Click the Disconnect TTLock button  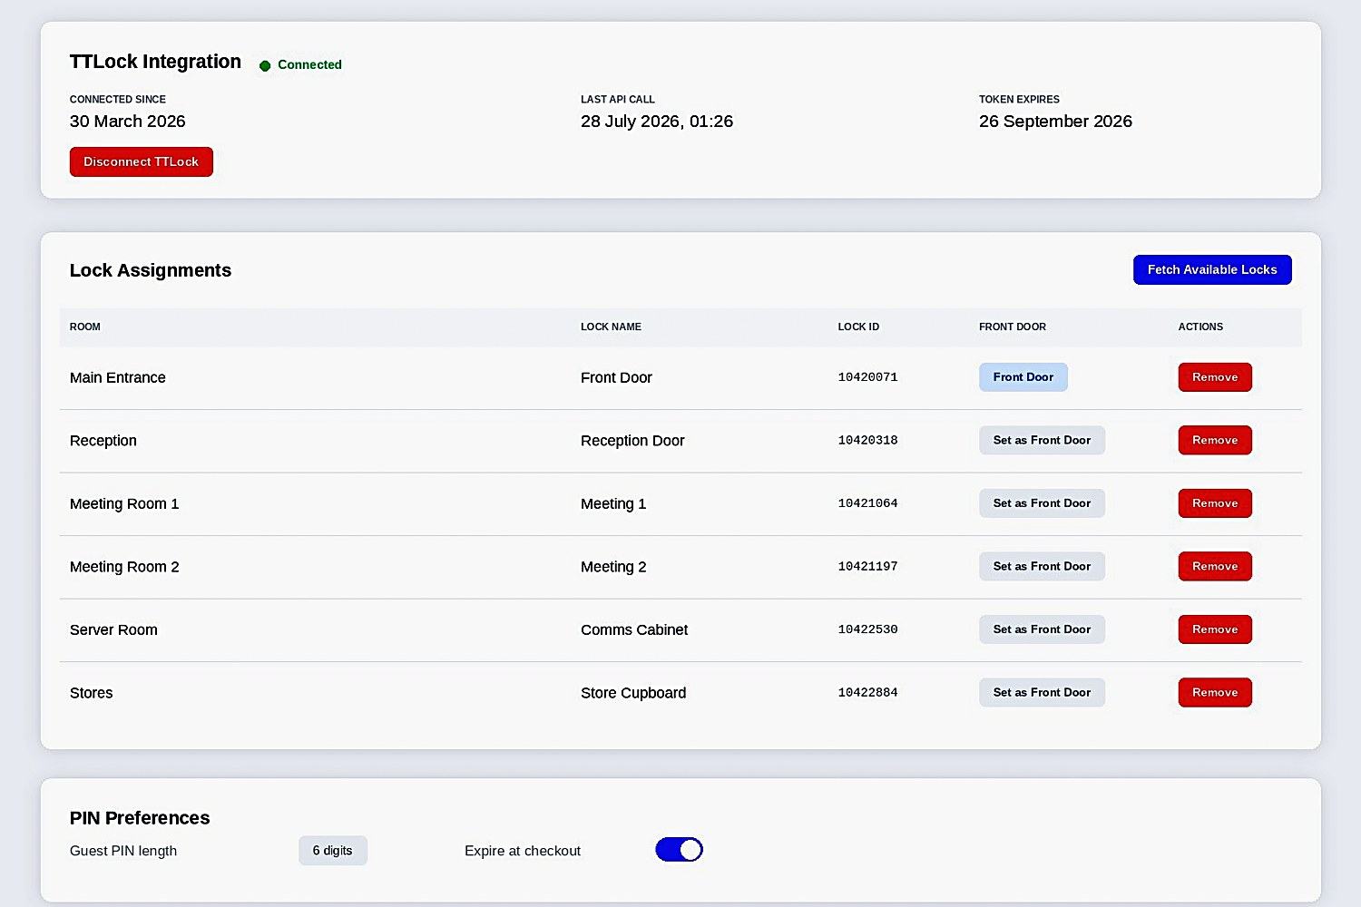pyautogui.click(x=142, y=161)
